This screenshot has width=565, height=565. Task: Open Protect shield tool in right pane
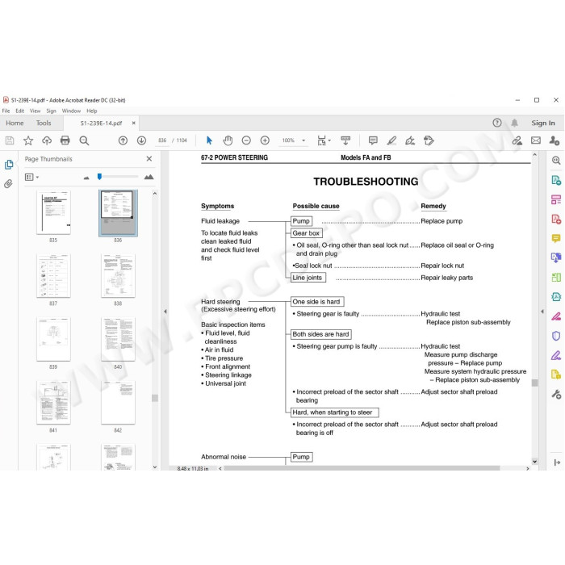tap(556, 336)
